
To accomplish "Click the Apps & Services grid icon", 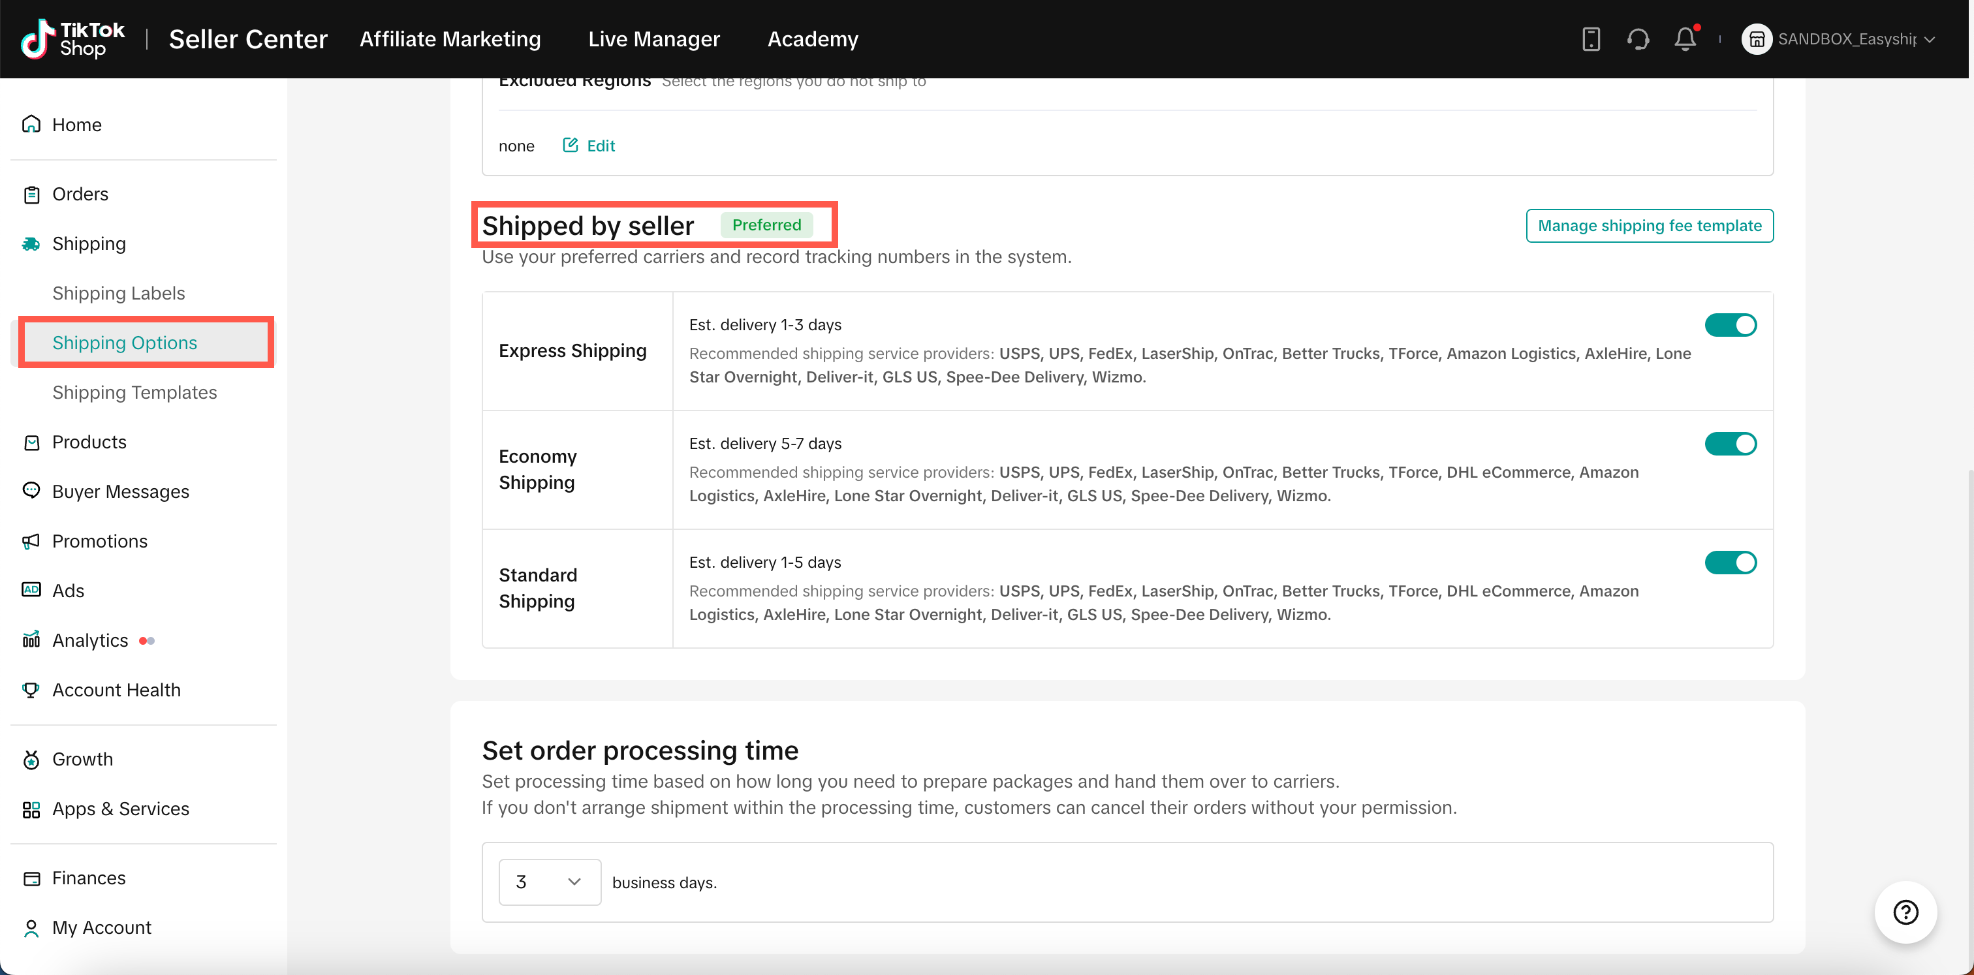I will click(x=31, y=810).
